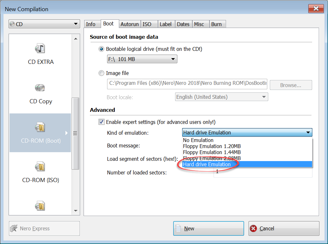Click the compilation list scrollbar thumb

click(x=76, y=133)
